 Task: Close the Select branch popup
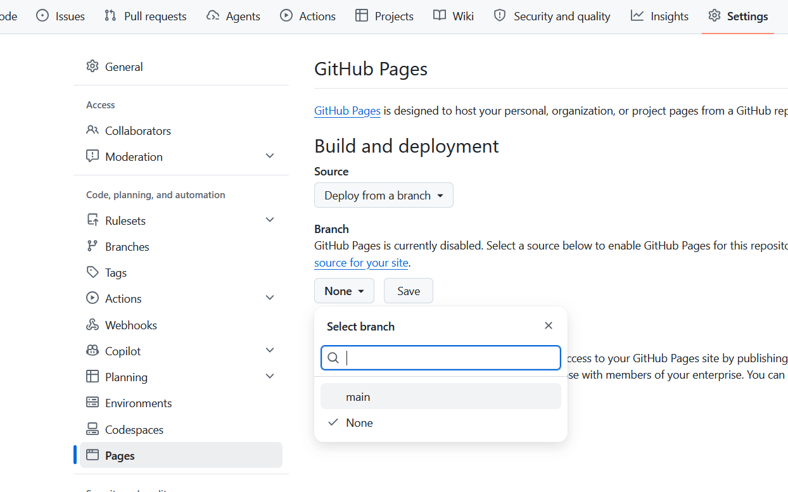pos(549,325)
